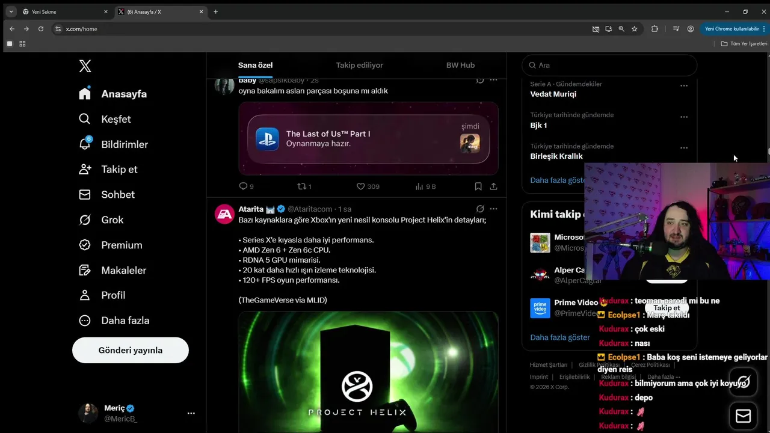Open Chrome profile icon

click(x=691, y=29)
